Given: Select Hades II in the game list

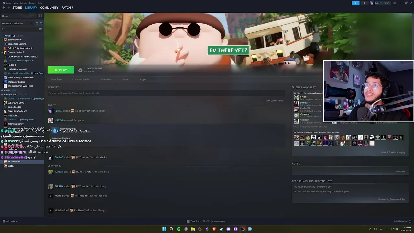Looking at the screenshot, I should [11, 65].
